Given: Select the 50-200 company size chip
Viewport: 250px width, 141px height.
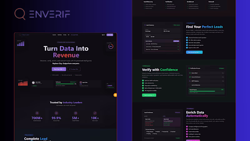Looking at the screenshot, I should (x=147, y=37).
